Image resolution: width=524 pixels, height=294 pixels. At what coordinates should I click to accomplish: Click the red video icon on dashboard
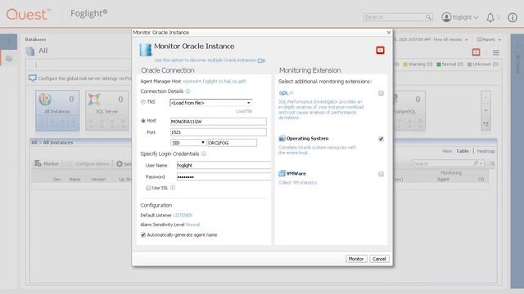pyautogui.click(x=476, y=52)
